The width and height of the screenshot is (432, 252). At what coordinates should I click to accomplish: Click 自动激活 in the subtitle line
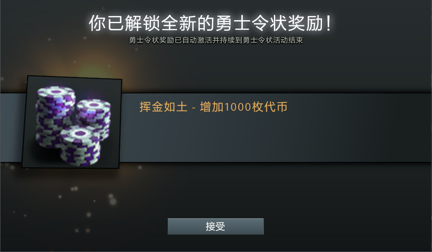coord(197,40)
